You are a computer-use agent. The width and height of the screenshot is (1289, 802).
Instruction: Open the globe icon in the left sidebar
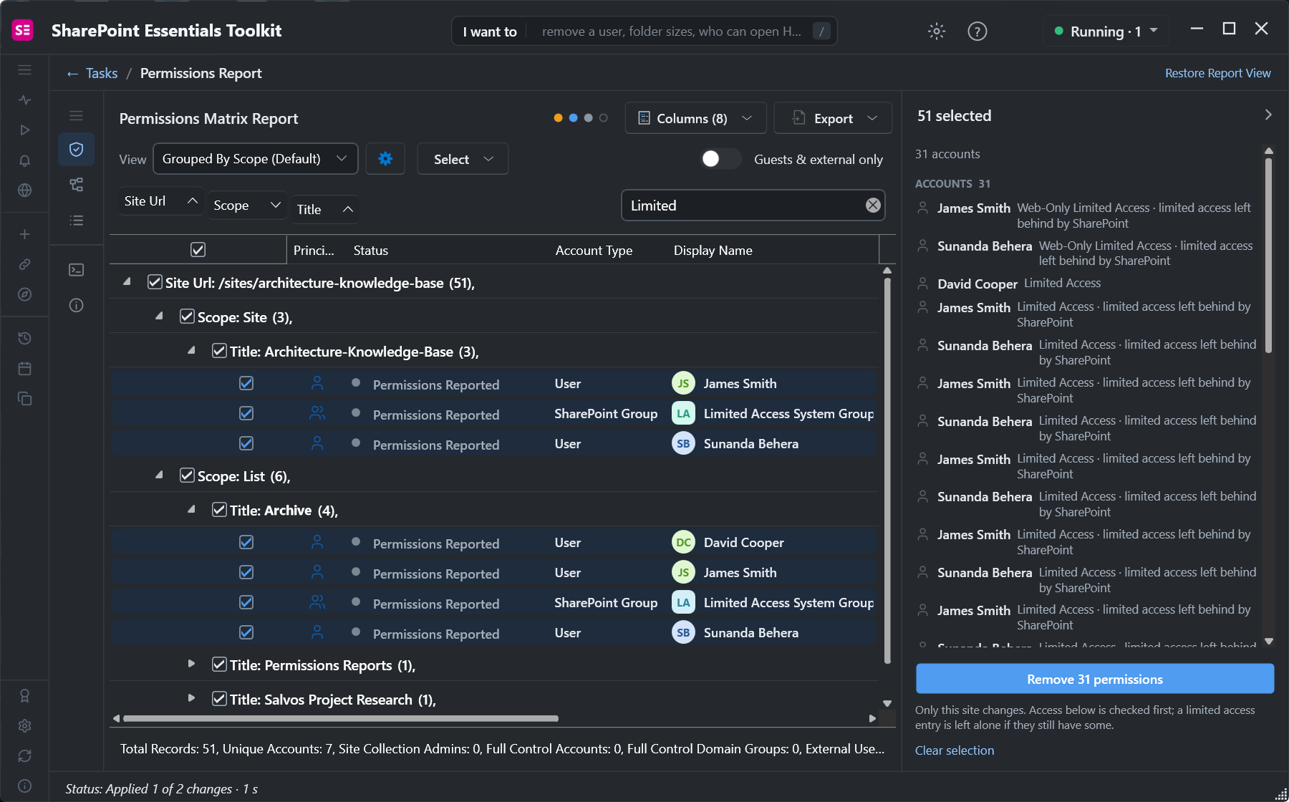[x=25, y=190]
